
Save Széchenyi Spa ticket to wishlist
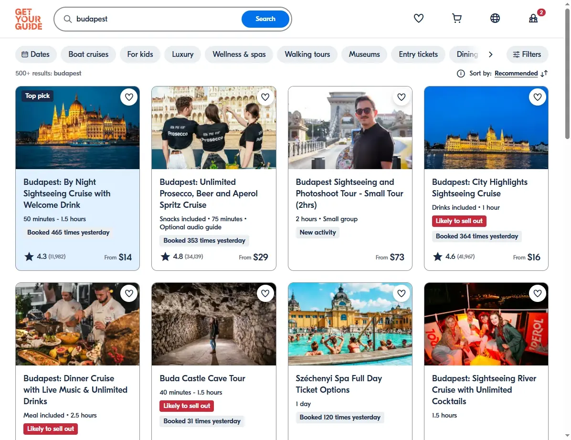point(402,293)
